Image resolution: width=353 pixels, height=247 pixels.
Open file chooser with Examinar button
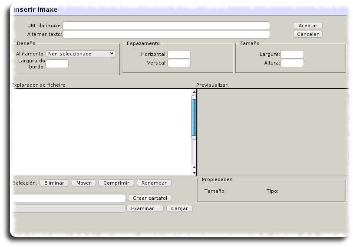[145, 208]
